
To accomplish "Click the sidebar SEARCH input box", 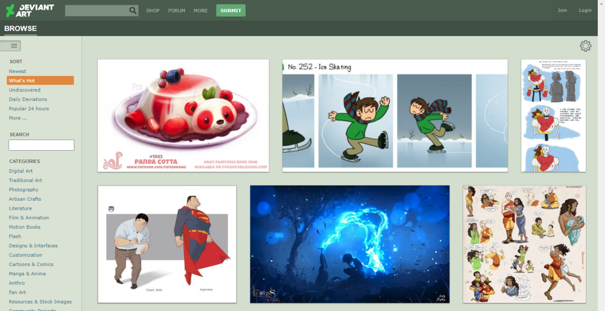I will click(41, 145).
